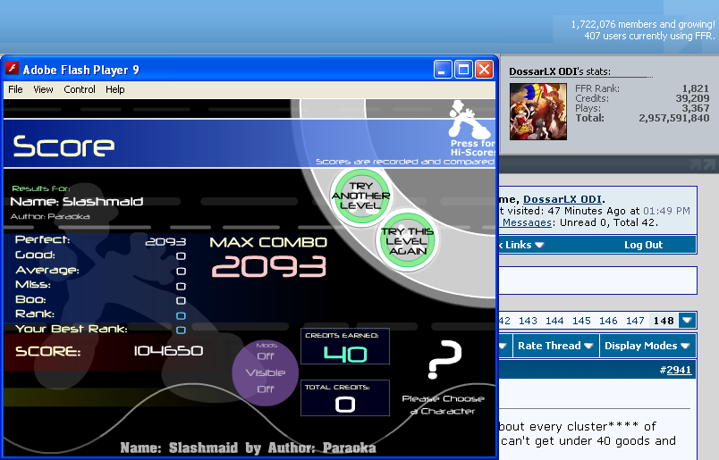Click the Adobe Flash Player title icon
The width and height of the screenshot is (719, 460).
tap(13, 70)
